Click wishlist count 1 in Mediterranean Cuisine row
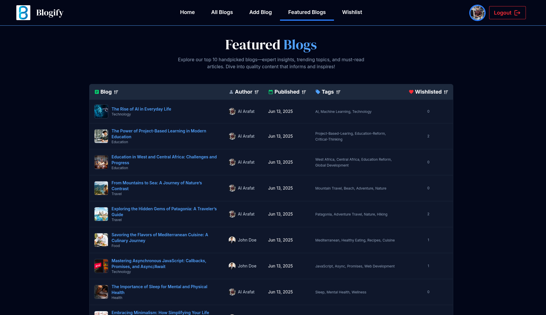 click(428, 240)
